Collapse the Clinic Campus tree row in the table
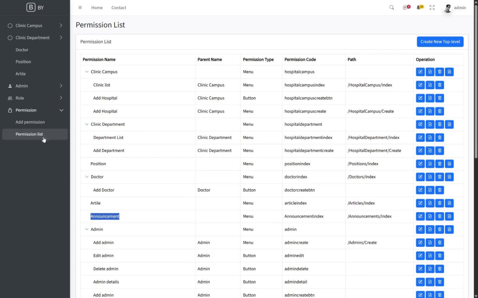478x298 pixels. [x=87, y=72]
